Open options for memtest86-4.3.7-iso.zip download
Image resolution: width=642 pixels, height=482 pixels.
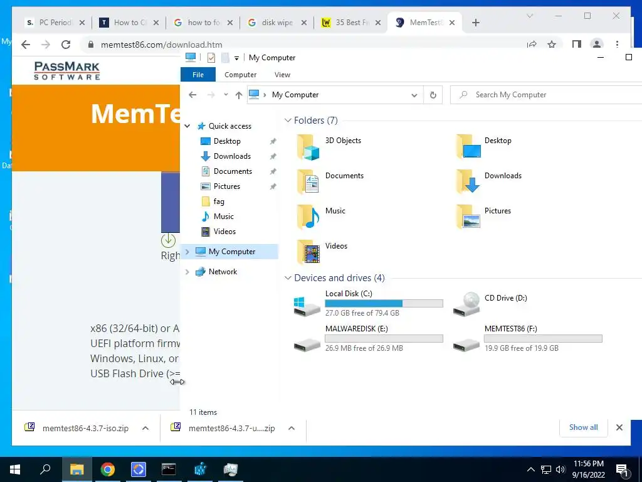point(145,428)
